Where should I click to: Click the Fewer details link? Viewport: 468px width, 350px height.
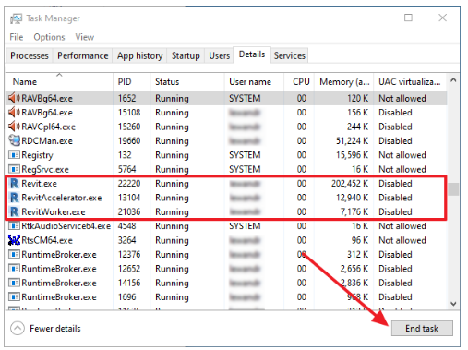55,329
